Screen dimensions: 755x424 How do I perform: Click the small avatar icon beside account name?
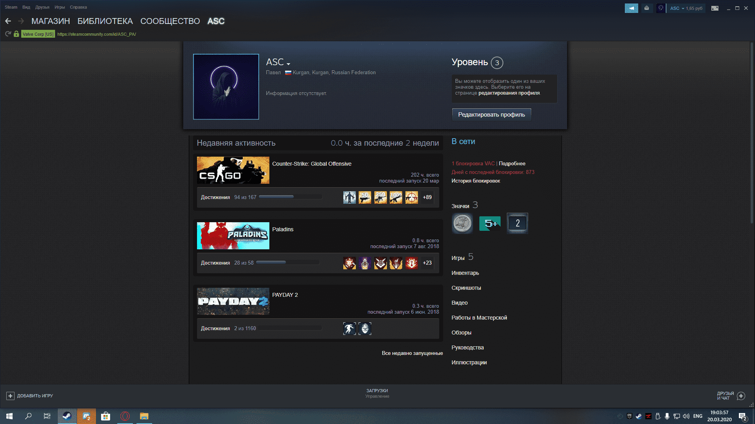click(661, 8)
